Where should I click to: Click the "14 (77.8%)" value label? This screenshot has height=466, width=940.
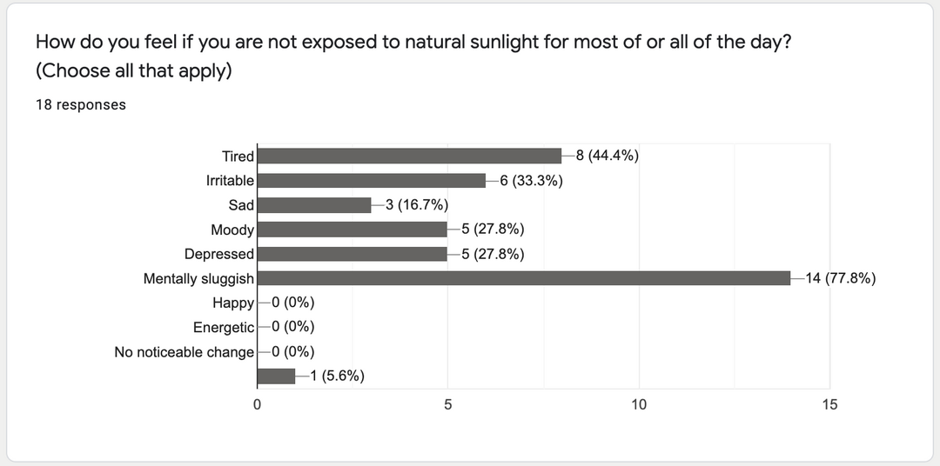click(841, 279)
